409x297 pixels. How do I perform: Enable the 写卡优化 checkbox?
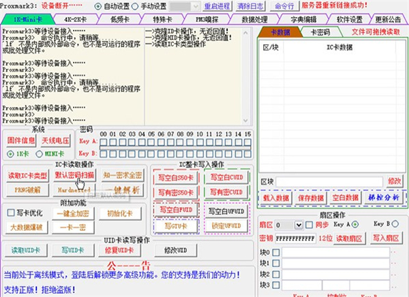tap(11, 212)
